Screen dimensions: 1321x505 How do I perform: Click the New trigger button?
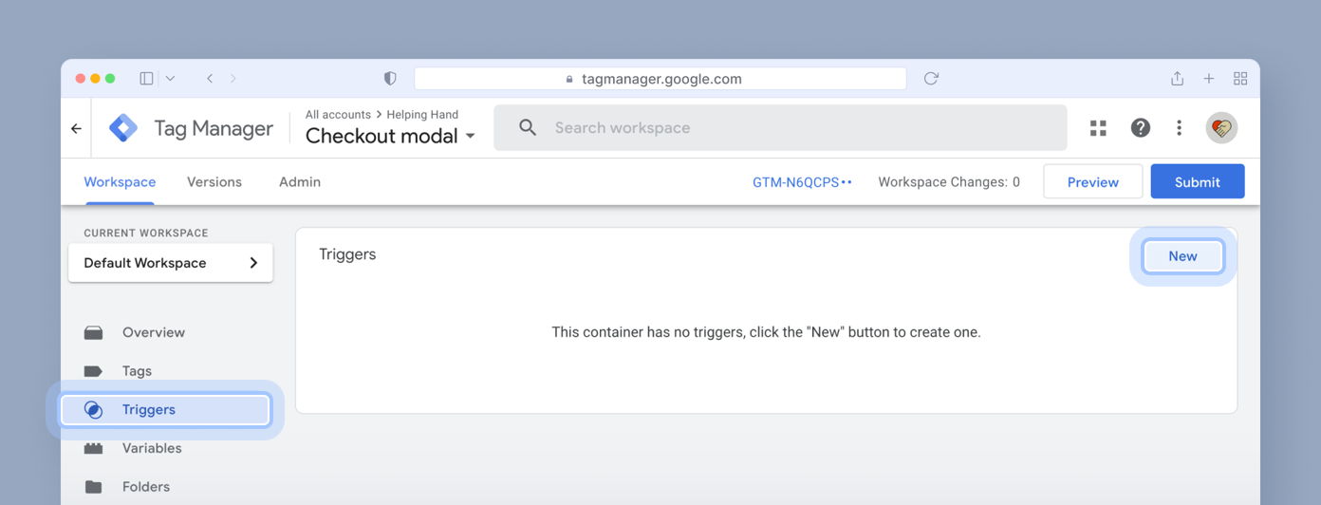(1182, 256)
